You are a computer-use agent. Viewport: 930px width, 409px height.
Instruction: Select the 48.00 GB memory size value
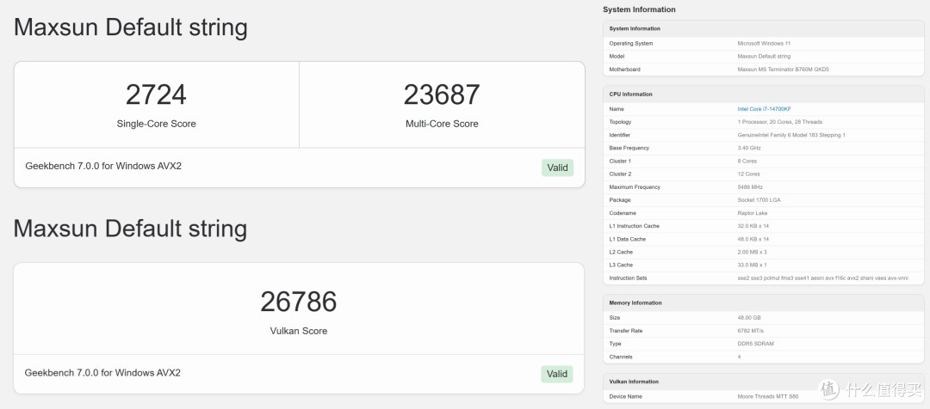(x=749, y=318)
